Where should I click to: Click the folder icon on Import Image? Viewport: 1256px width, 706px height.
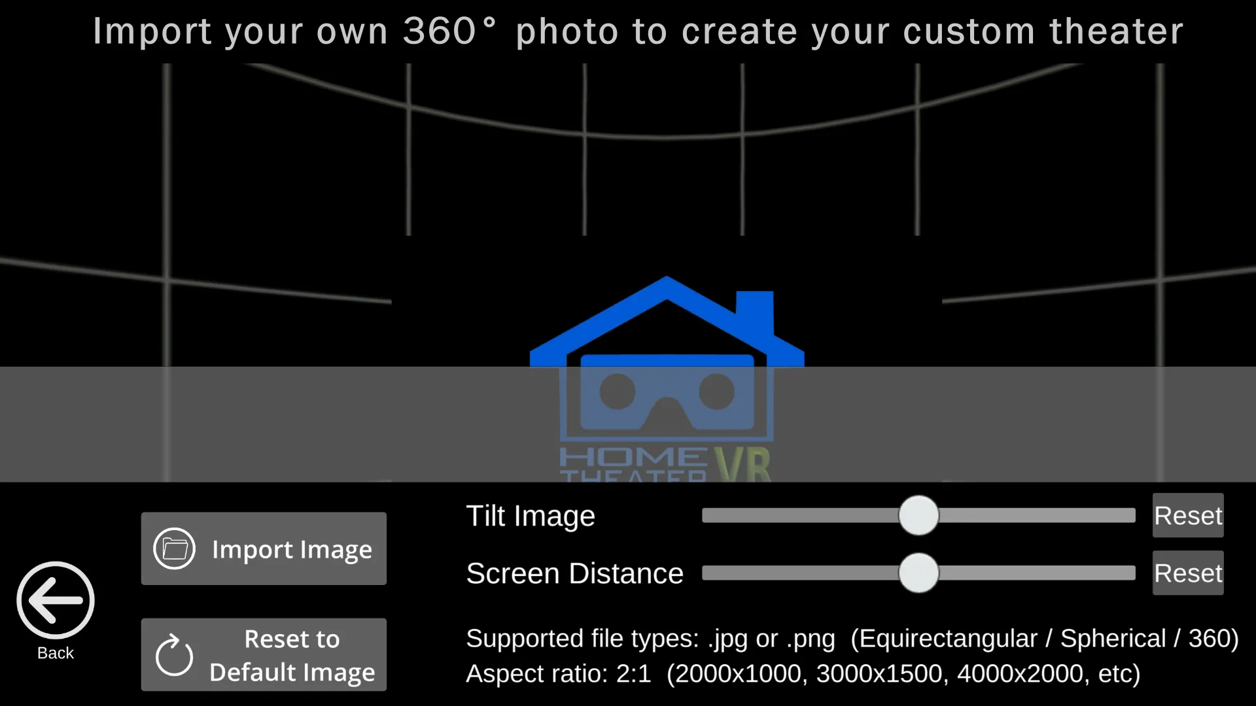176,548
